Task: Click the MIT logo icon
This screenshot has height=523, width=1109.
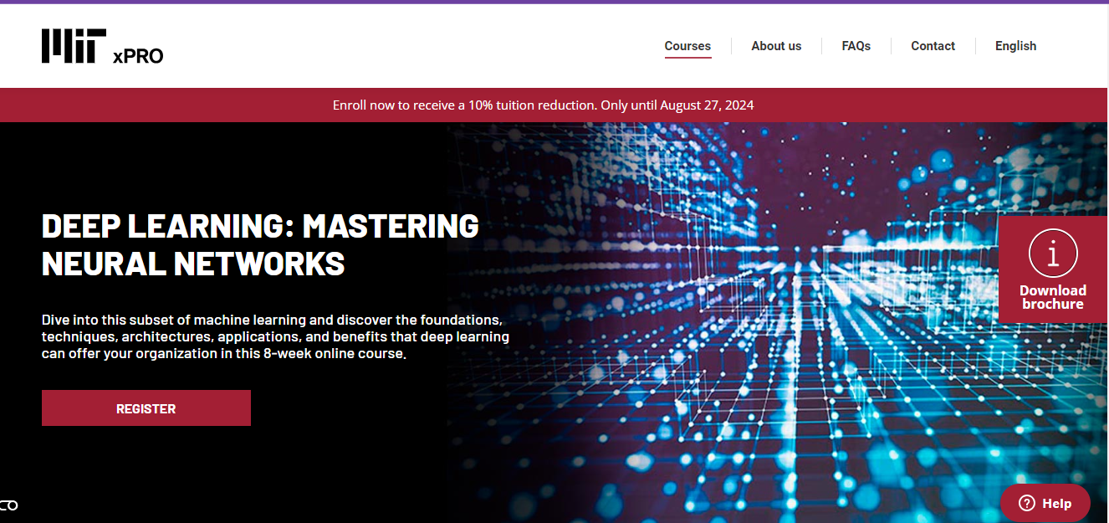Action: click(74, 46)
